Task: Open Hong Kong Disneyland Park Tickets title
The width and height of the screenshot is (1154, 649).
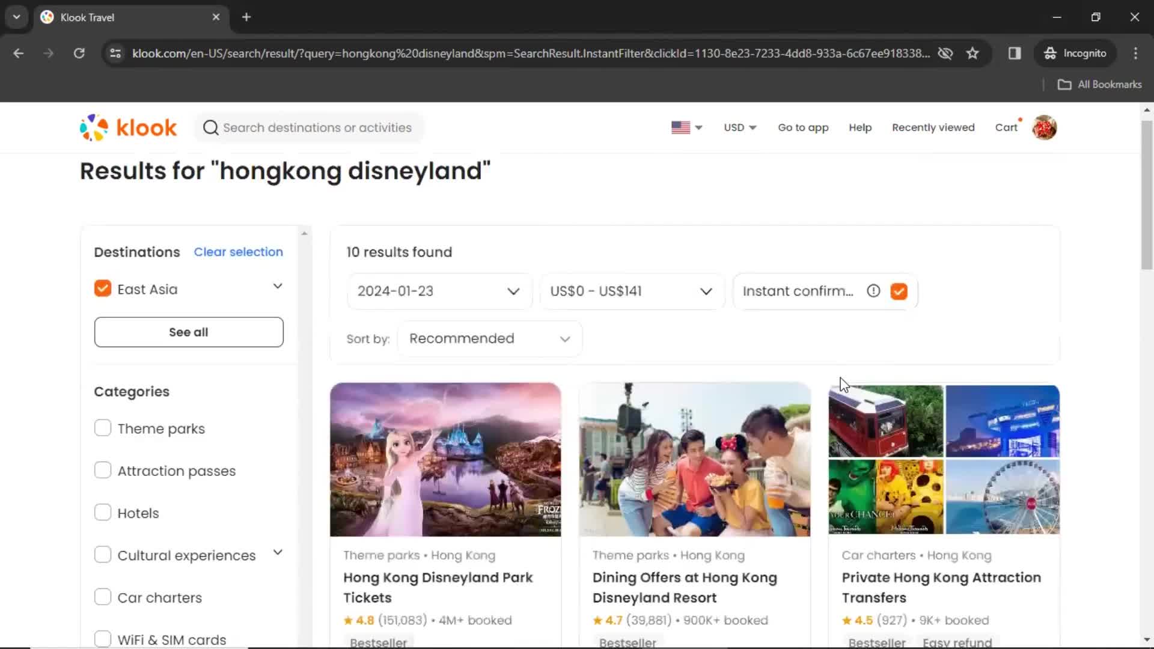Action: point(438,587)
